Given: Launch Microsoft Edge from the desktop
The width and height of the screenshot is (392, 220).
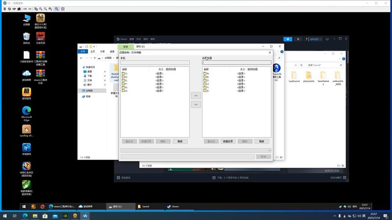Looking at the screenshot, I should tap(26, 114).
